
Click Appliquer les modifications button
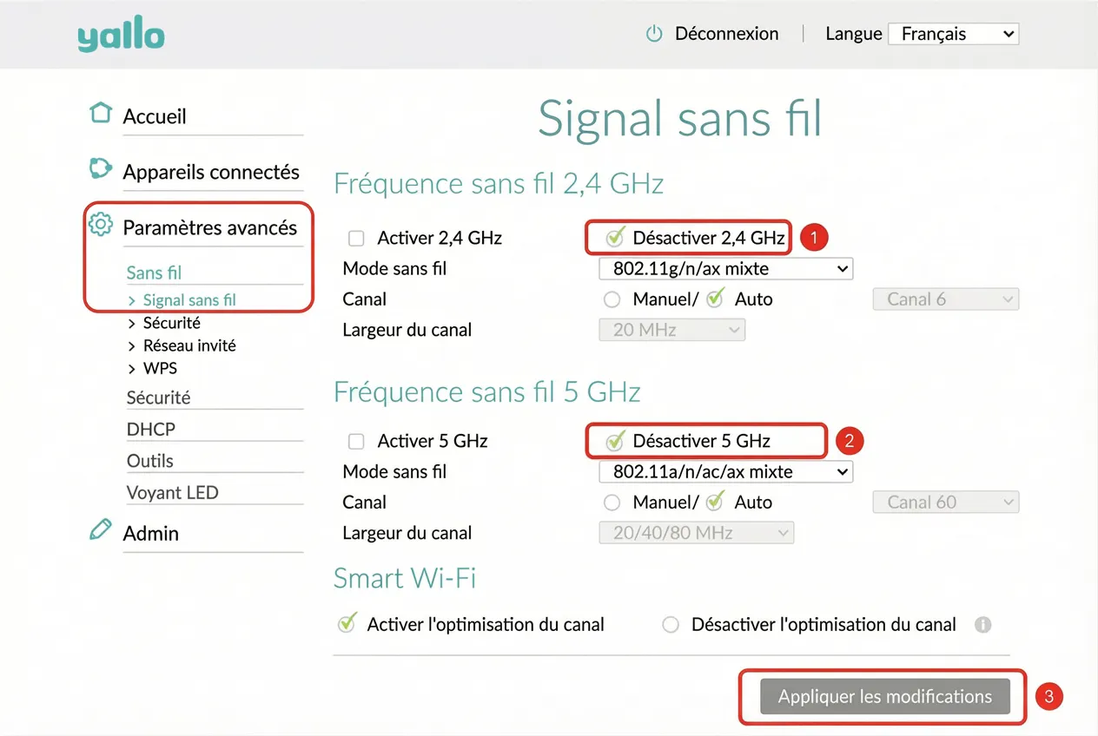point(885,697)
